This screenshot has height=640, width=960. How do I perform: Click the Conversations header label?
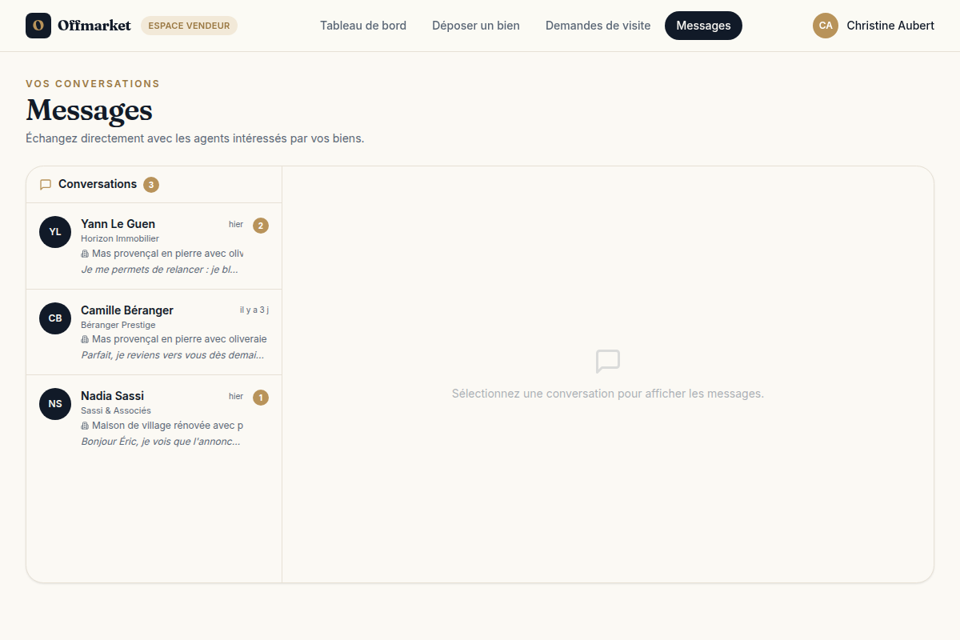tap(98, 184)
